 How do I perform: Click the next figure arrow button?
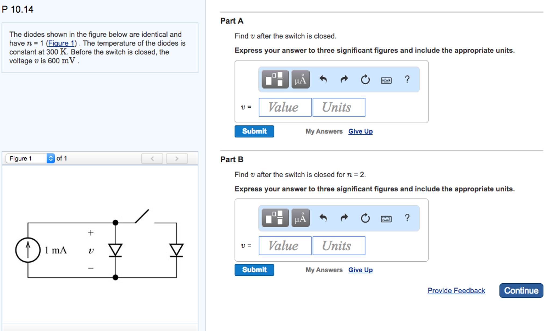pos(177,159)
